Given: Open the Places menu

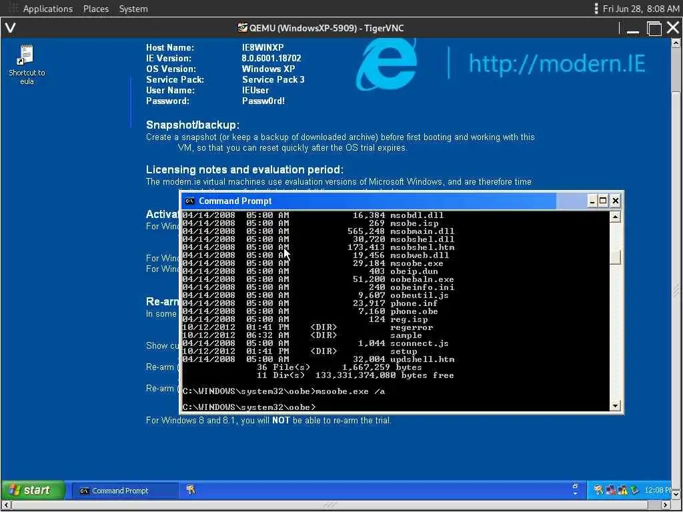Looking at the screenshot, I should click(x=96, y=9).
